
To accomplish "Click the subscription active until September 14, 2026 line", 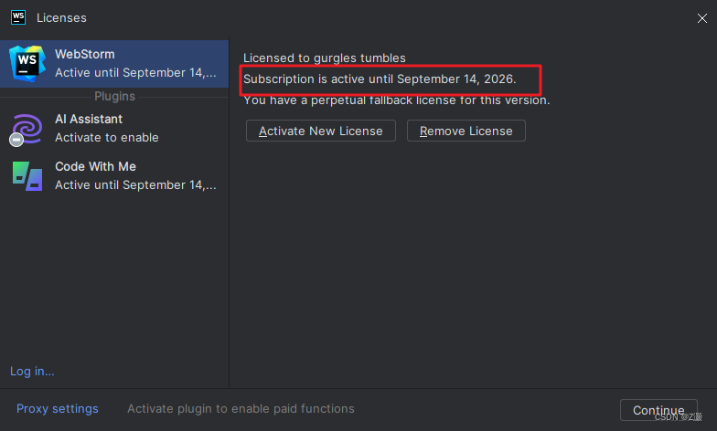I will pyautogui.click(x=380, y=79).
